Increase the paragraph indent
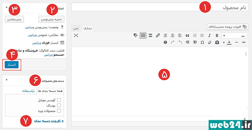Screen dimensions: 252x130 coord(188,42)
